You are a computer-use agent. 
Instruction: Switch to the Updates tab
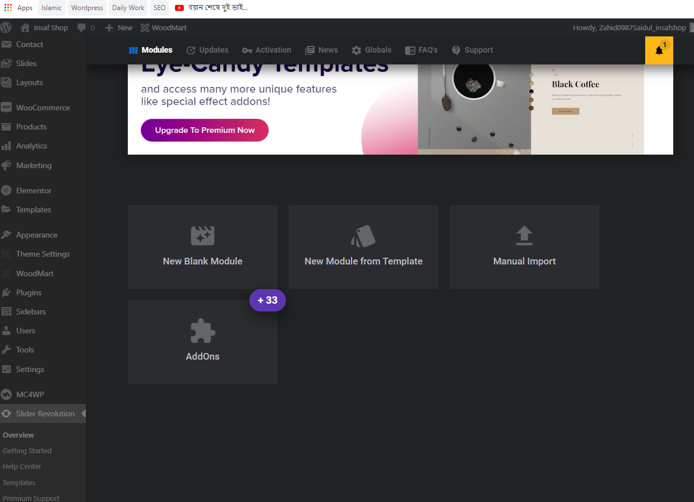207,50
